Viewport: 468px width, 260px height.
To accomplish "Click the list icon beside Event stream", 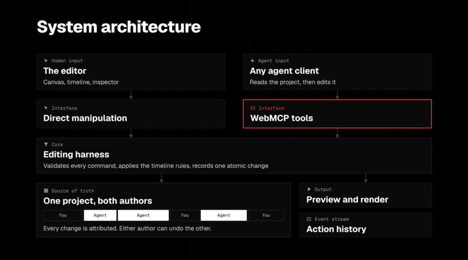I will [309, 219].
